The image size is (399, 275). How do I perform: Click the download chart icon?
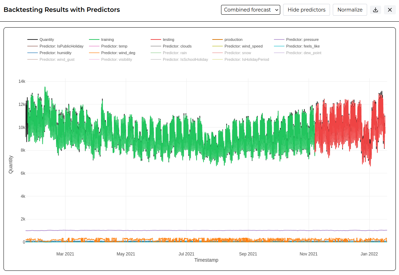click(x=375, y=10)
